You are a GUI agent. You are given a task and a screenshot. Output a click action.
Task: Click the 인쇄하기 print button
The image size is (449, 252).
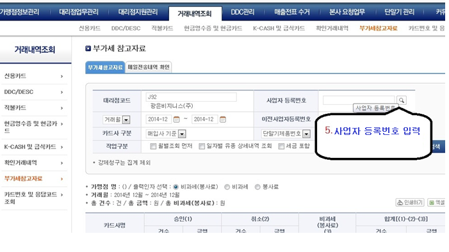click(409, 203)
